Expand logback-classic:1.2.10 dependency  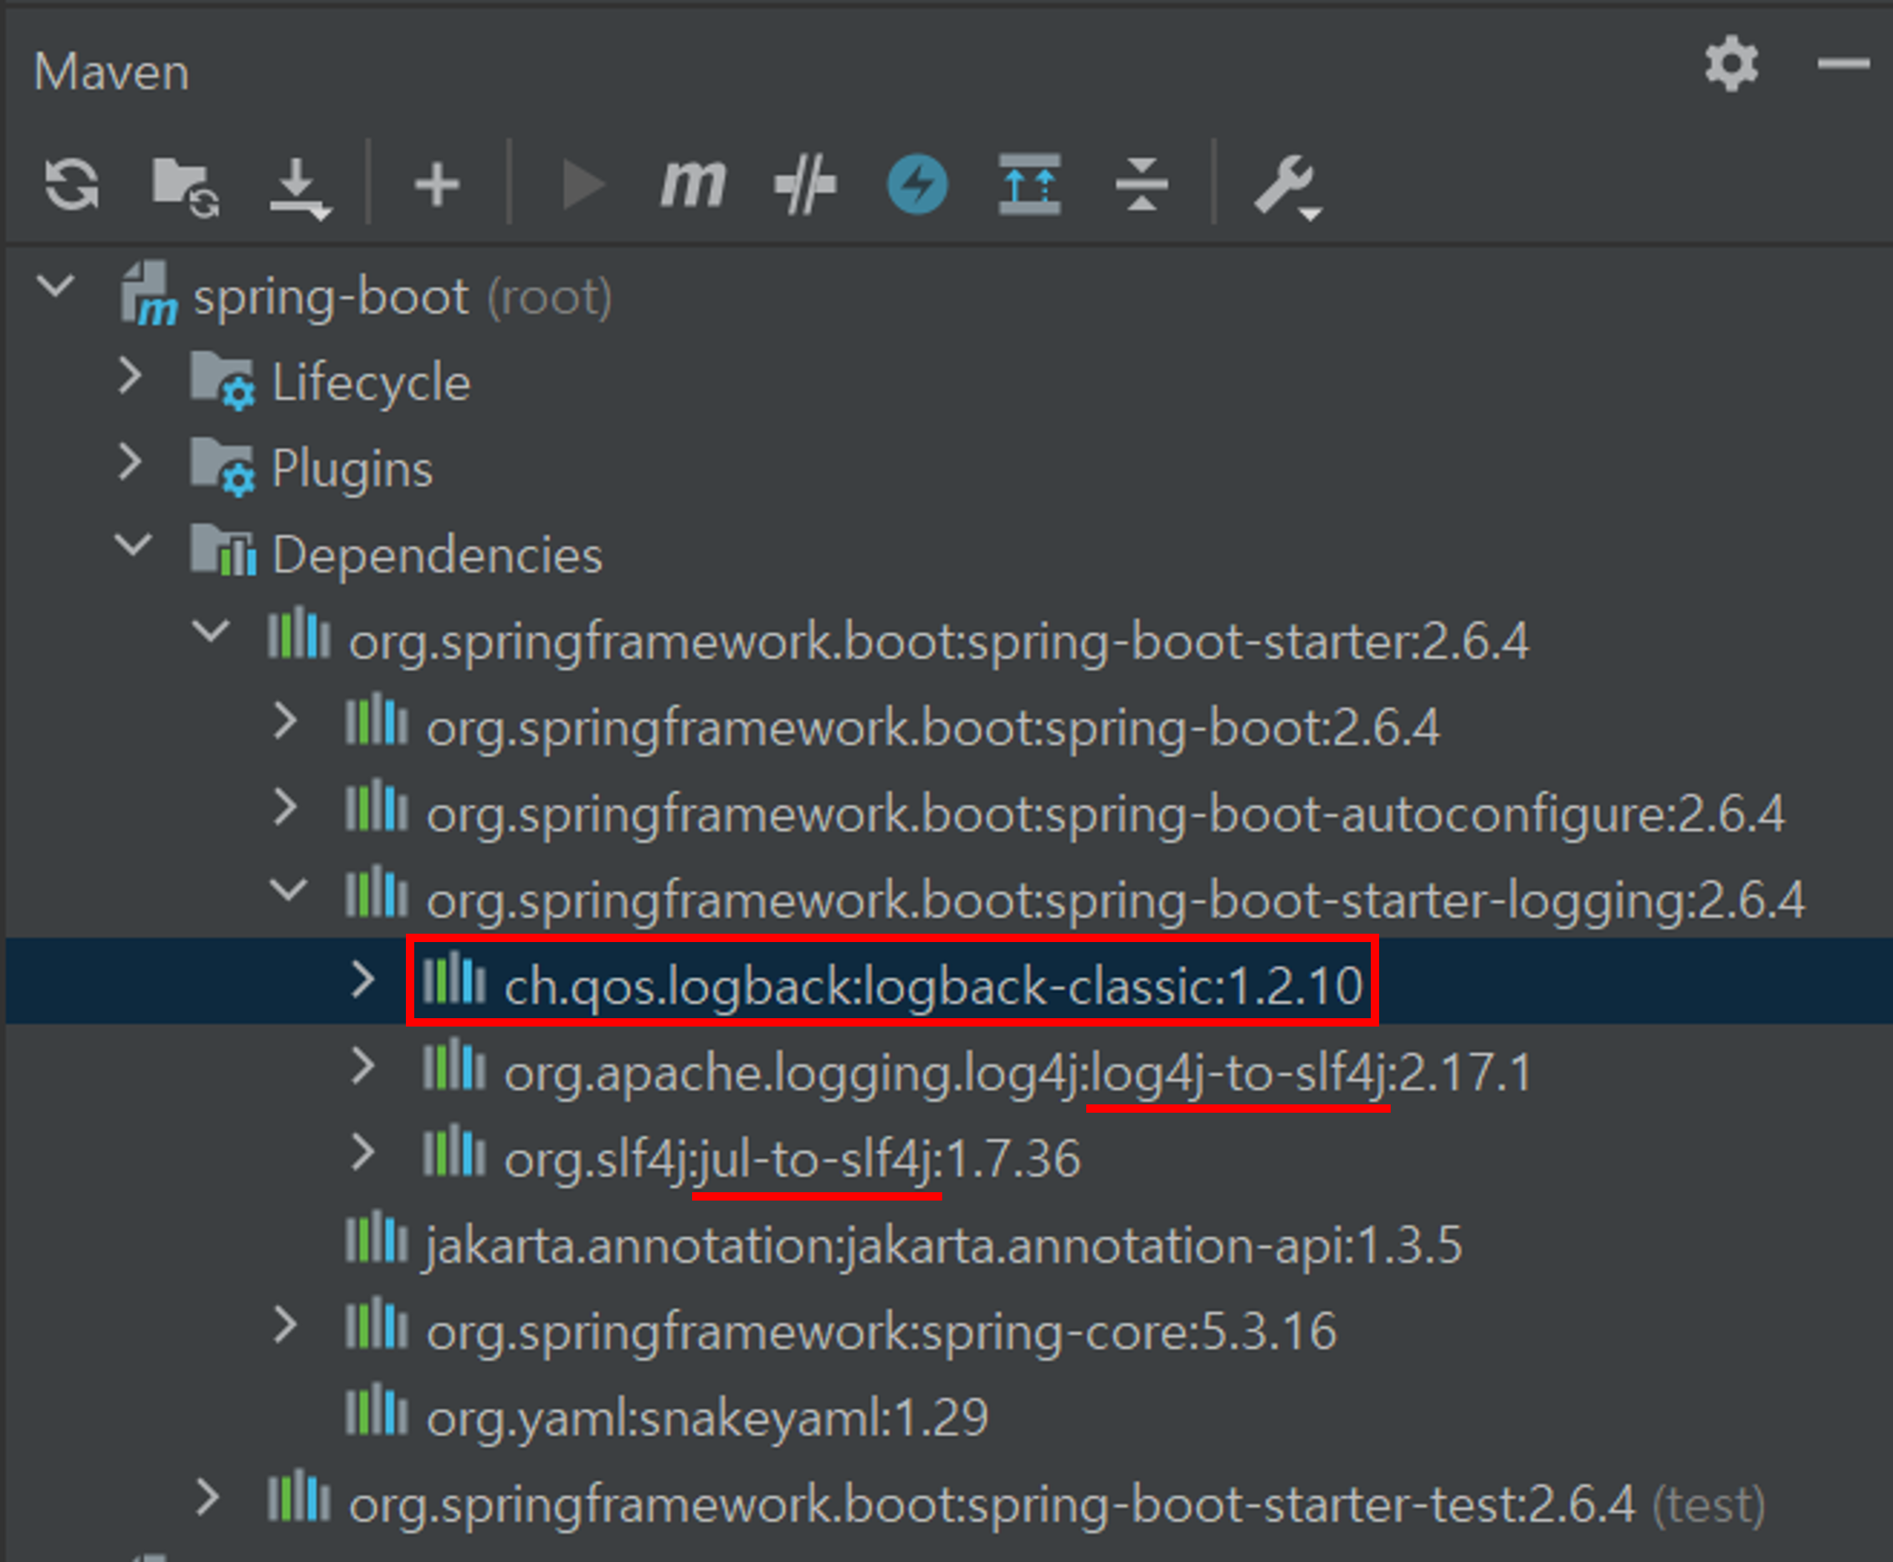point(362,980)
